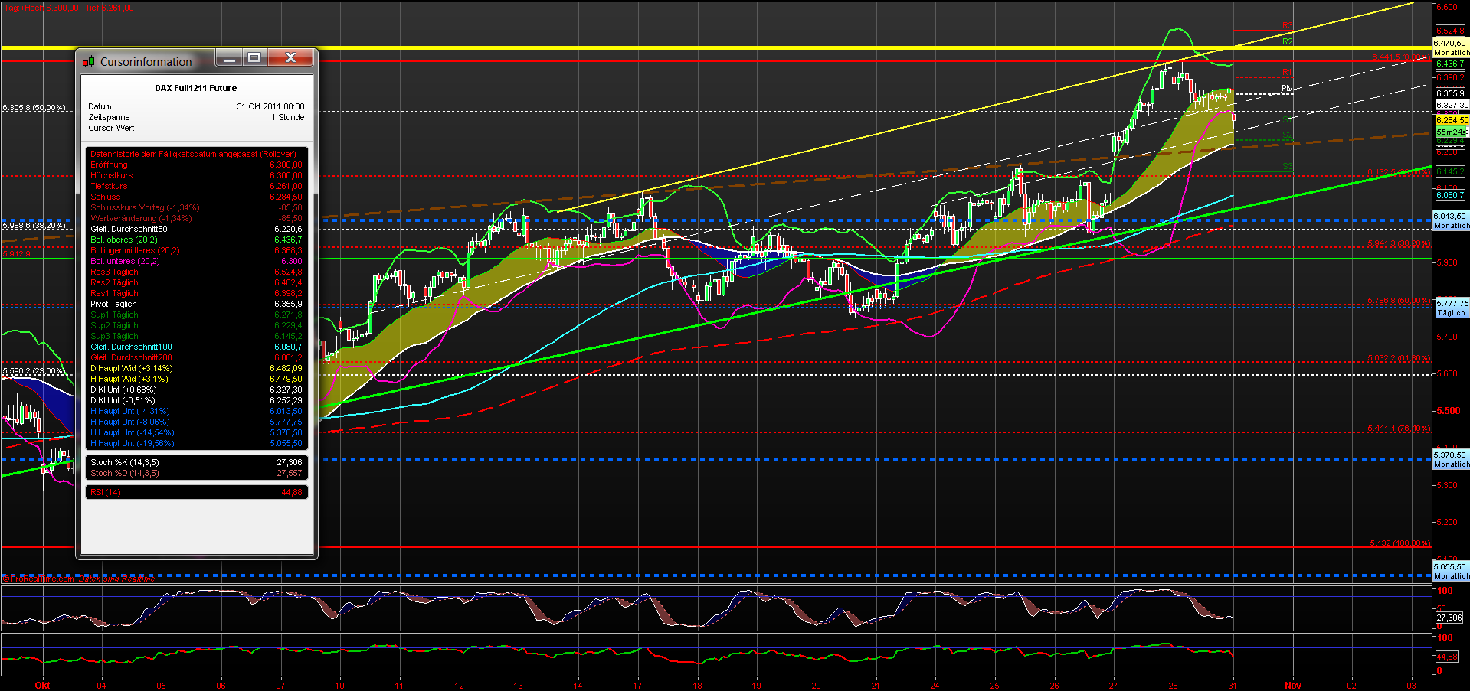Image resolution: width=1470 pixels, height=691 pixels.
Task: Select the Rollover data history notice row
Action: [x=195, y=154]
